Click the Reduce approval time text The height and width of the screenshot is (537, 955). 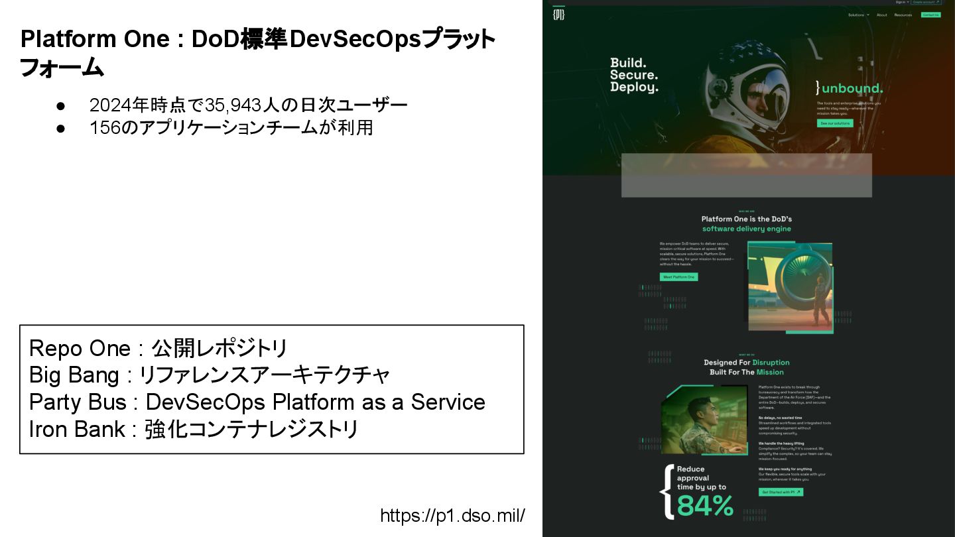(701, 478)
